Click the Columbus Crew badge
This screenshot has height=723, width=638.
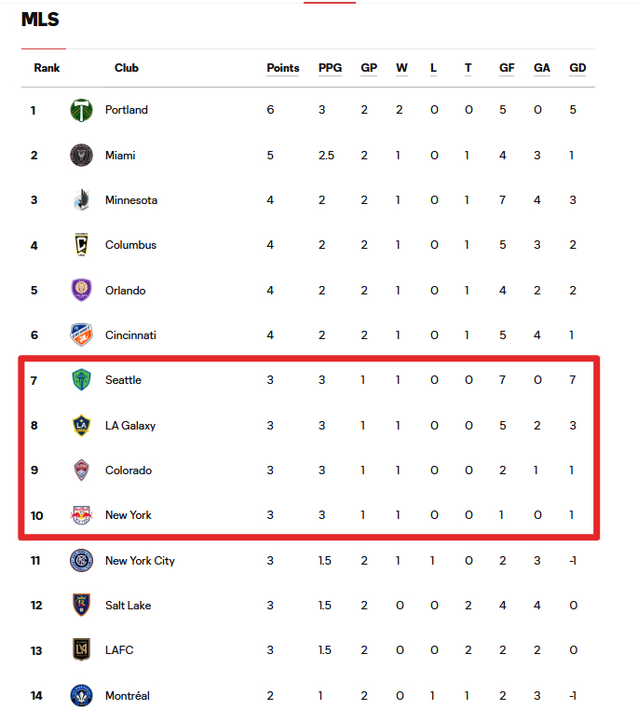pyautogui.click(x=81, y=244)
